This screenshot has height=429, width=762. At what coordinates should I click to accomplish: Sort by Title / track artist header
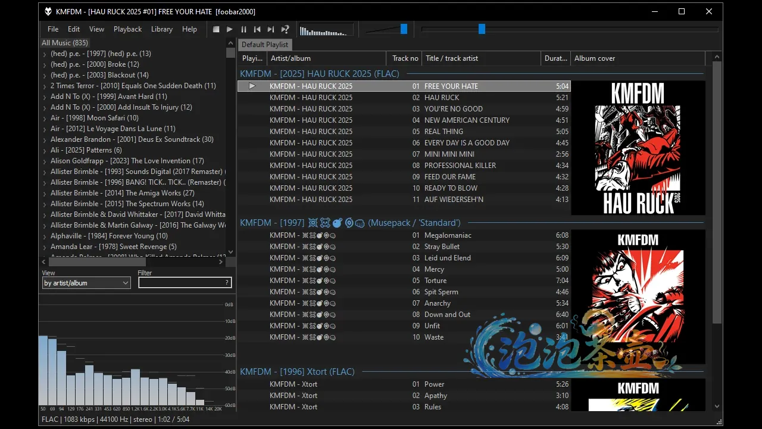click(x=482, y=58)
